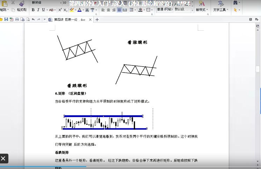The height and width of the screenshot is (169, 261).
Task: Redo the last undone action
Action: (39, 20)
